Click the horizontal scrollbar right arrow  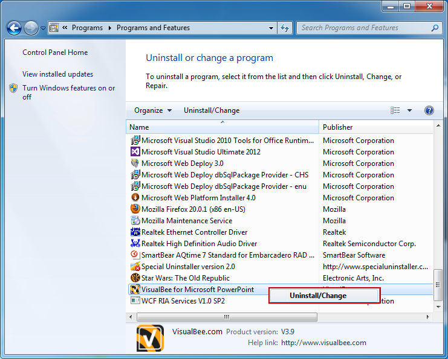[x=427, y=317]
